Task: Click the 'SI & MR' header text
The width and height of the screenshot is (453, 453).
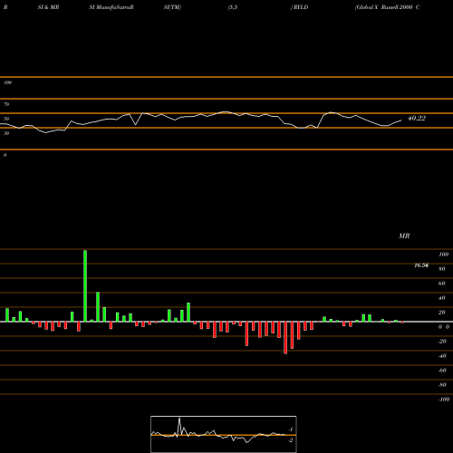Action: click(48, 7)
